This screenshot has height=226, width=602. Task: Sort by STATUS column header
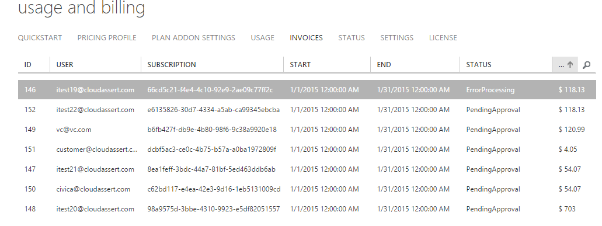pyautogui.click(x=506, y=64)
